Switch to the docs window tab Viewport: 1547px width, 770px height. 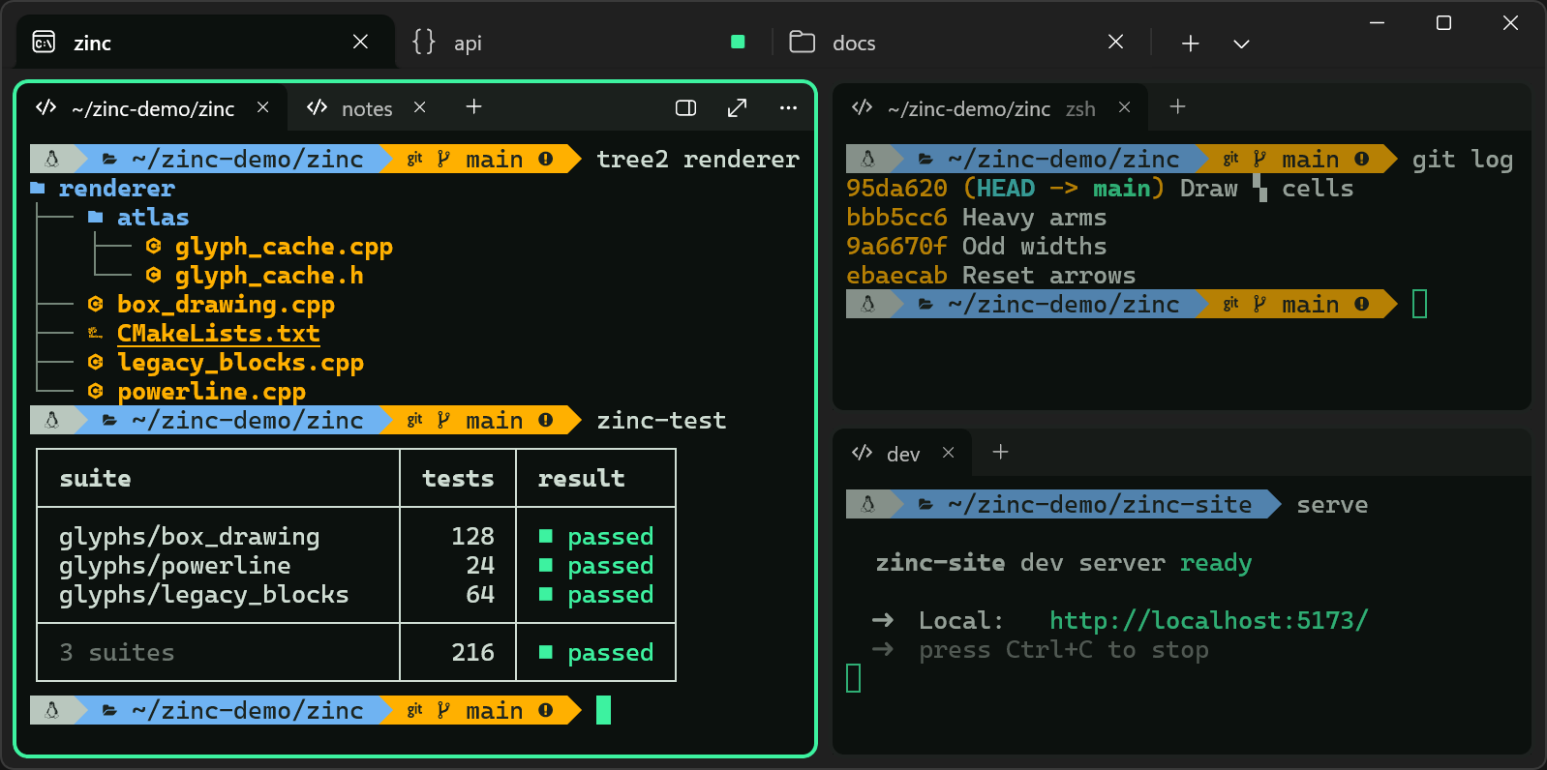pyautogui.click(x=958, y=43)
